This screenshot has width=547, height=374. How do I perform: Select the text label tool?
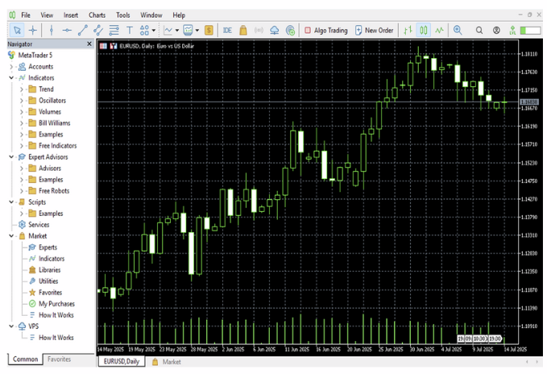tap(129, 30)
